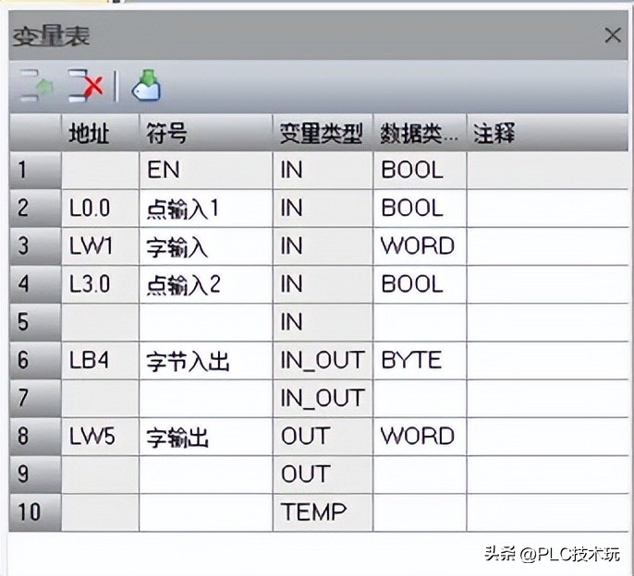
Task: Select row number 10 header
Action: click(x=35, y=512)
